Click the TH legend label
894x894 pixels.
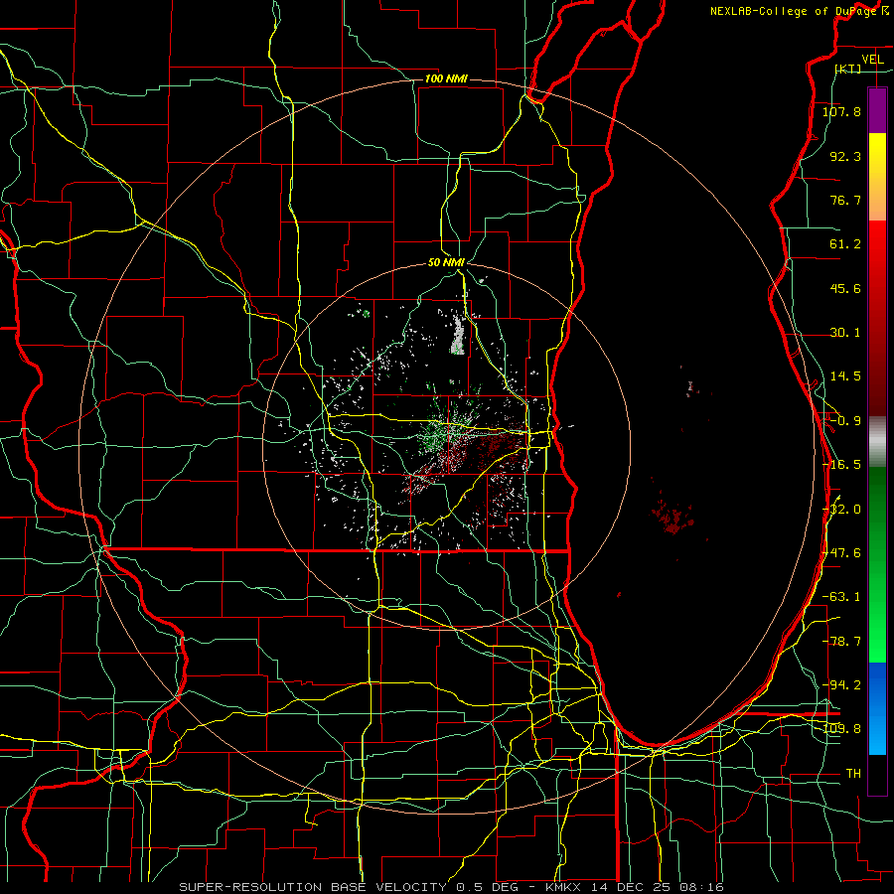point(853,774)
